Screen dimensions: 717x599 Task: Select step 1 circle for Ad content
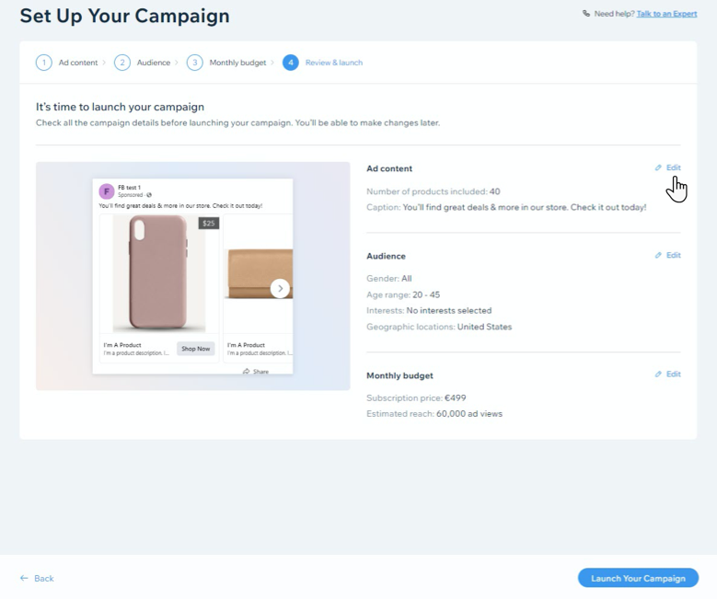(44, 63)
